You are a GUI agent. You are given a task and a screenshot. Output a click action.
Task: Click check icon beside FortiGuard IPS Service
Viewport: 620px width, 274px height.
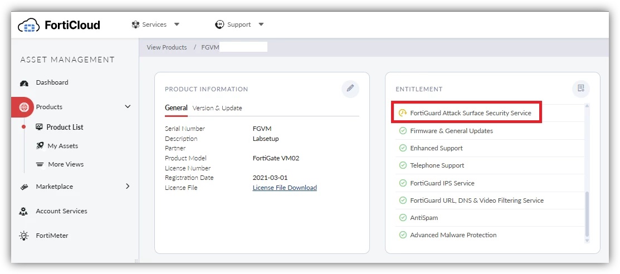coord(403,183)
